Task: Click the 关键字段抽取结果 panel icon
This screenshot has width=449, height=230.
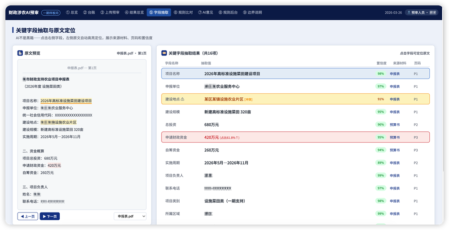Action: [x=164, y=53]
